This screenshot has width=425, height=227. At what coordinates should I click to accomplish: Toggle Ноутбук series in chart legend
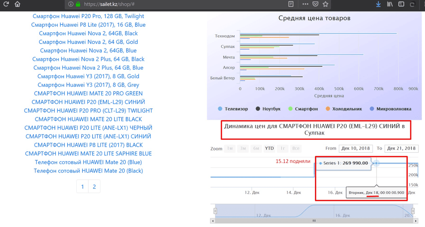(268, 109)
